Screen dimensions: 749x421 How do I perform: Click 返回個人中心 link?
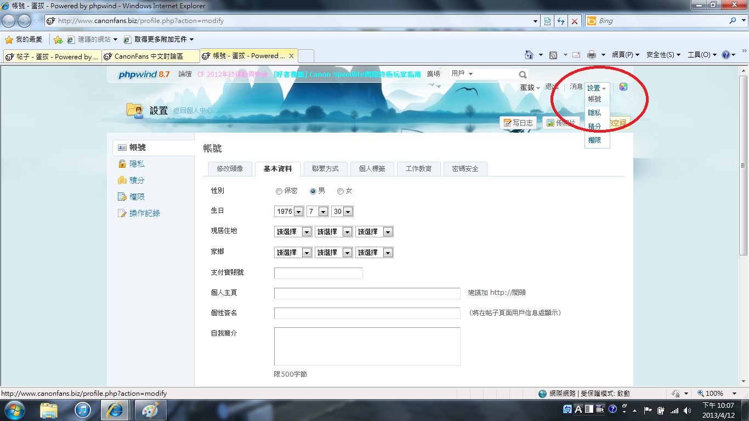pyautogui.click(x=192, y=111)
